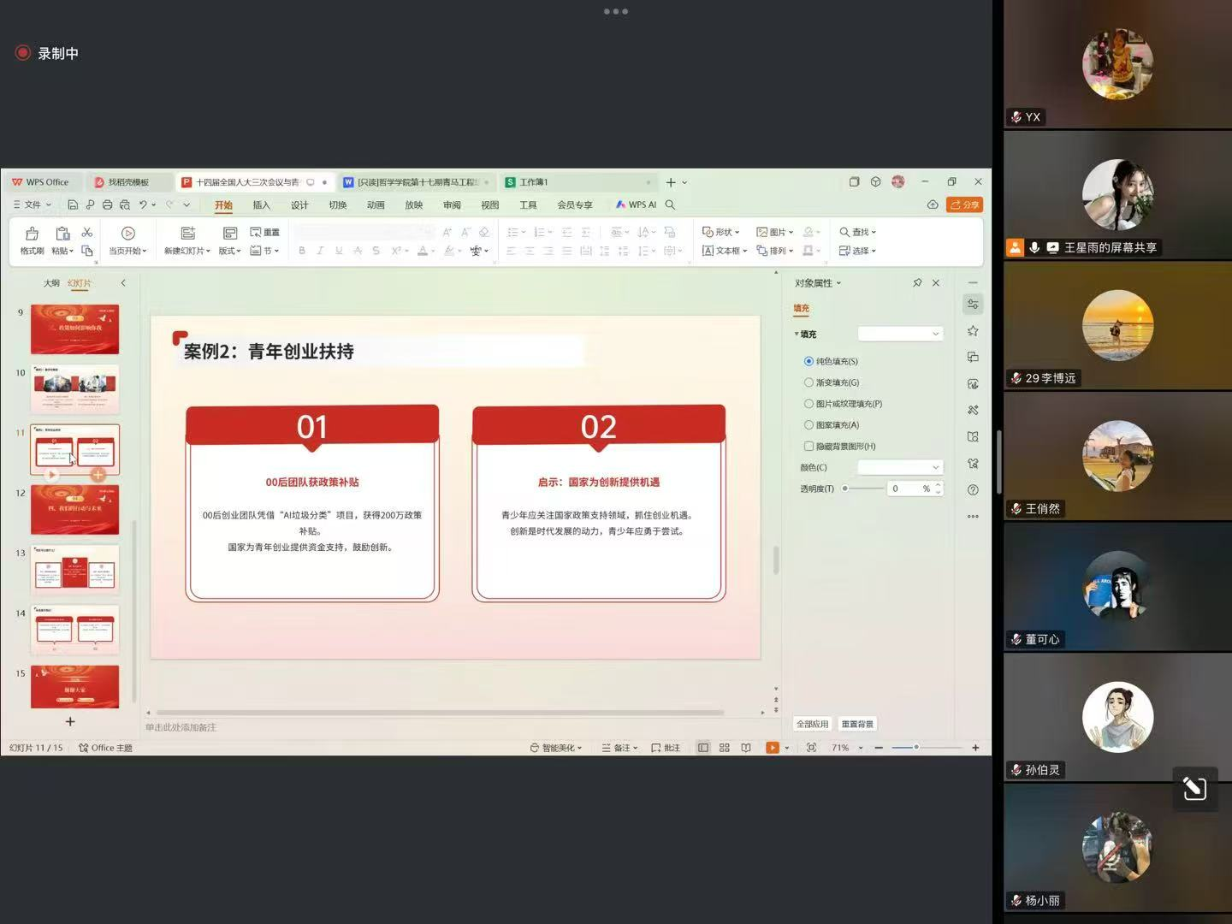Click the 重置背景 reset background button
This screenshot has height=924, width=1232.
[857, 724]
